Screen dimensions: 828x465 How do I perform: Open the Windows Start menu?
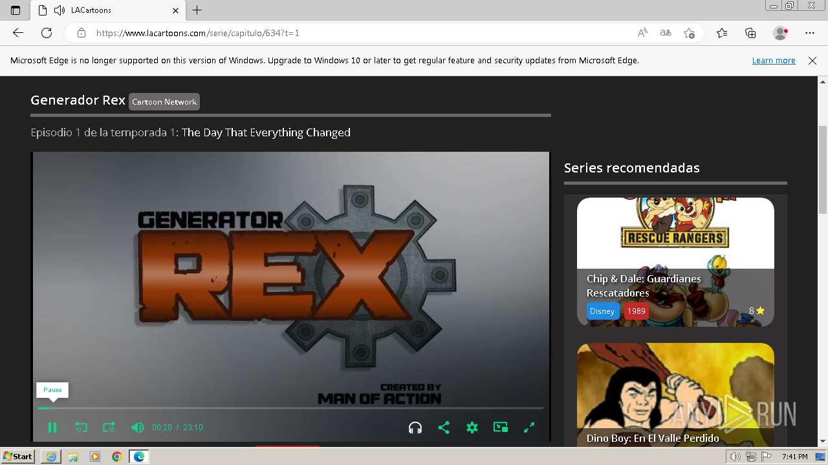[18, 457]
